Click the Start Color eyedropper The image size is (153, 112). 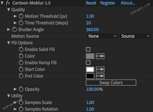click(x=100, y=69)
